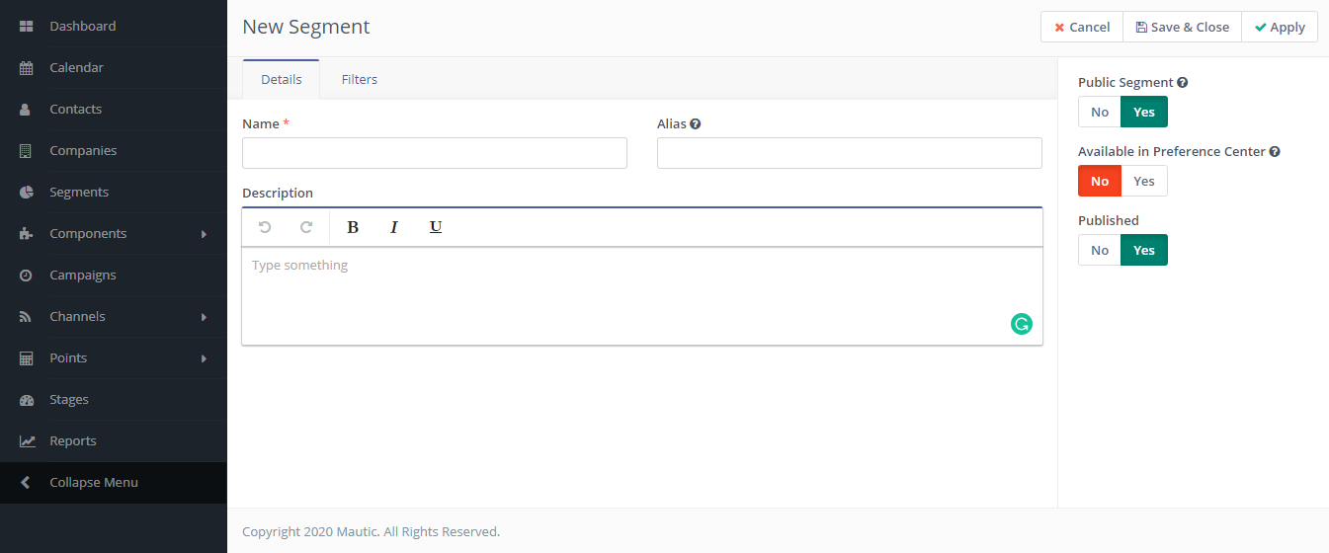
Task: Set Public Segment to No
Action: [1100, 112]
